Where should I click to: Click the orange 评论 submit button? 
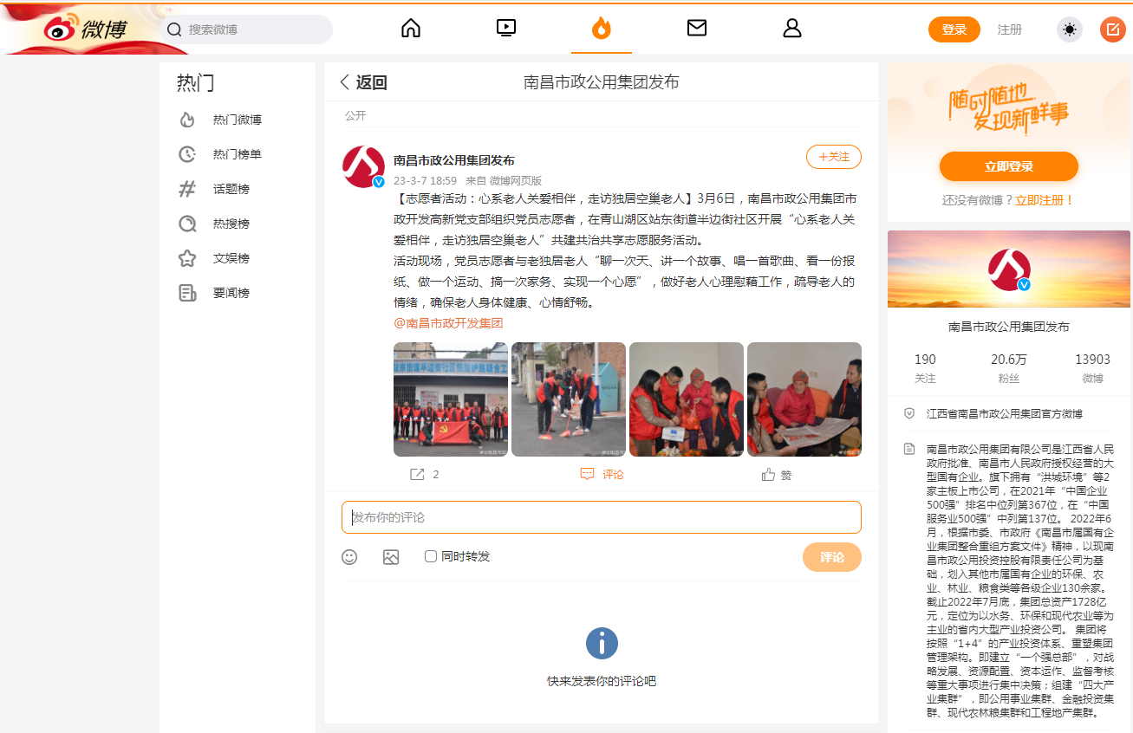[x=832, y=557]
